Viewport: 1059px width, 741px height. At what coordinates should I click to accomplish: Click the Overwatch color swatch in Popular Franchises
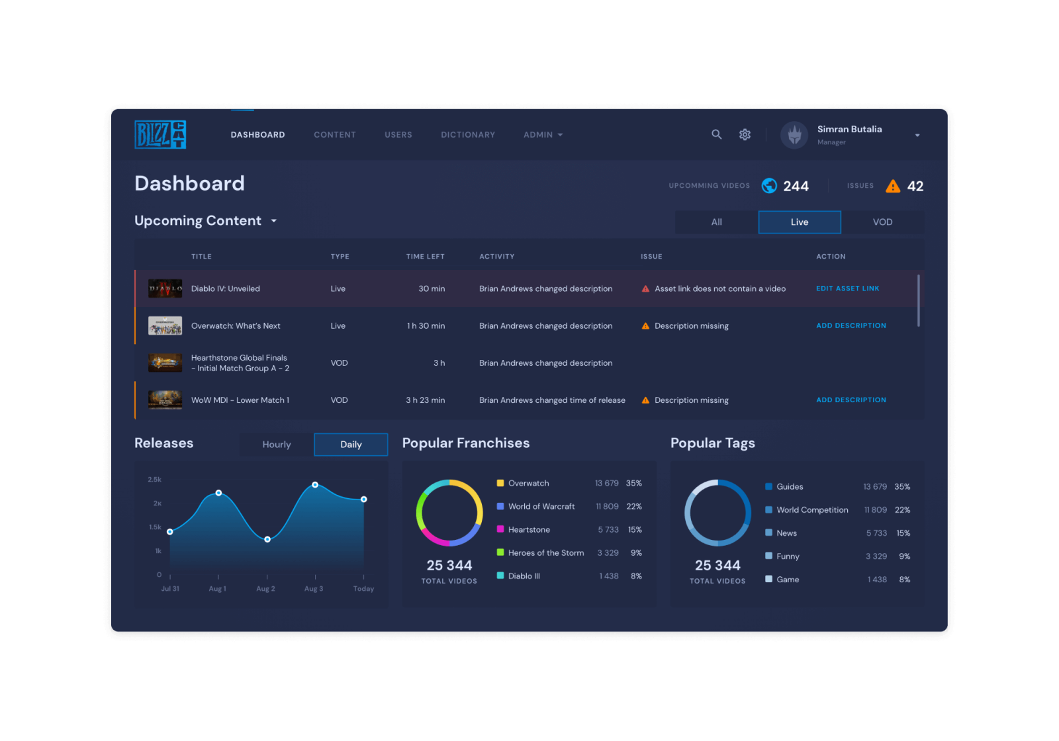500,483
